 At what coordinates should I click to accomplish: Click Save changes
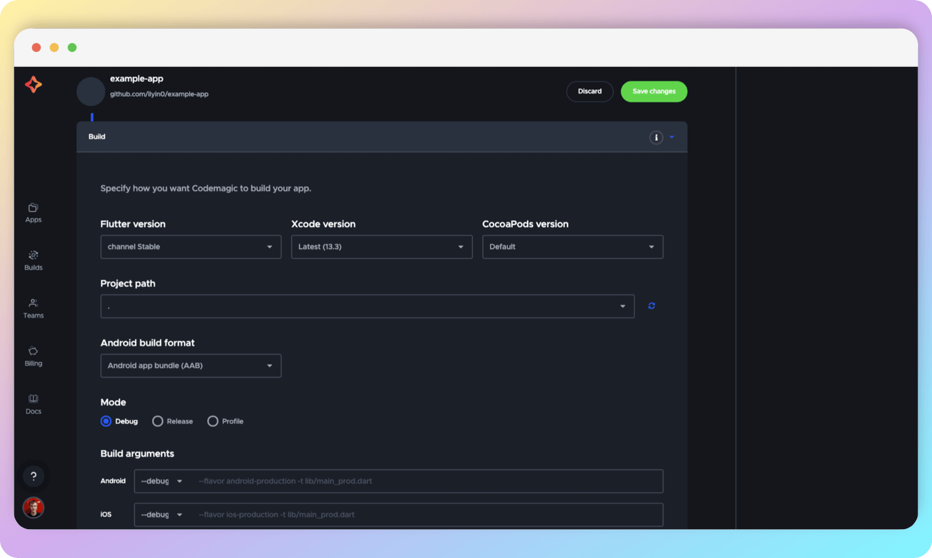pos(653,91)
